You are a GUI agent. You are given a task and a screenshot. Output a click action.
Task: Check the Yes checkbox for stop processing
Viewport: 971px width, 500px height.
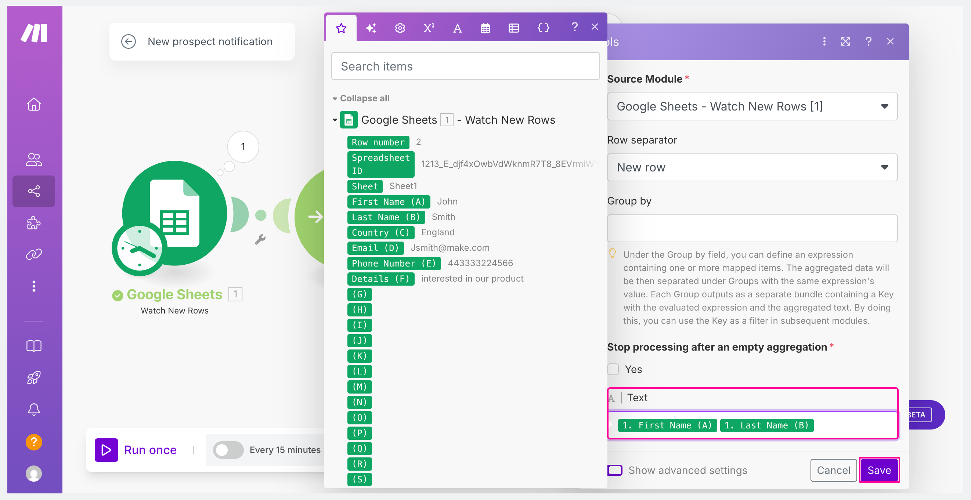[613, 369]
